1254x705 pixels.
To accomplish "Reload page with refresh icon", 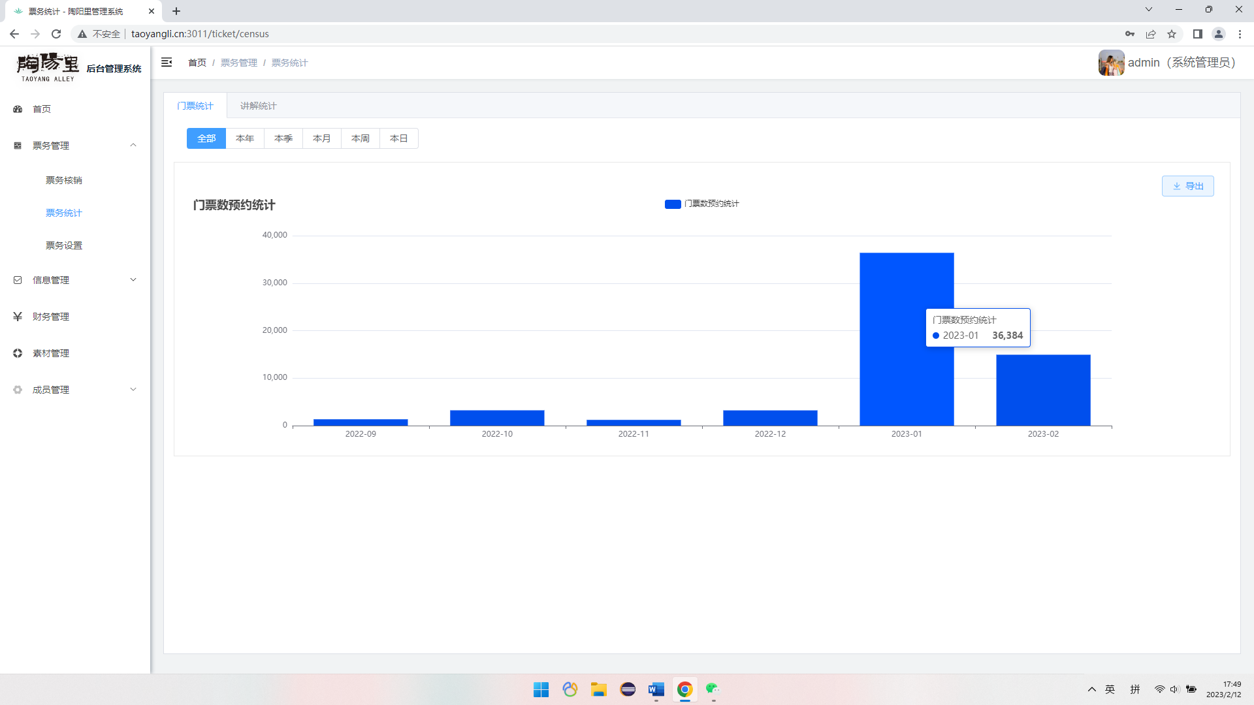I will click(56, 34).
